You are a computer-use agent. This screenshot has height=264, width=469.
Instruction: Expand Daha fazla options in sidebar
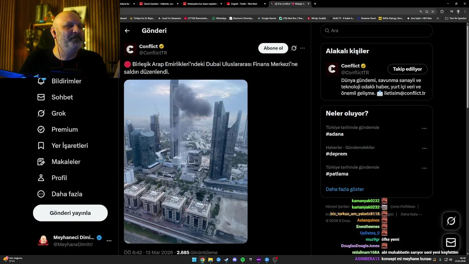(60, 194)
